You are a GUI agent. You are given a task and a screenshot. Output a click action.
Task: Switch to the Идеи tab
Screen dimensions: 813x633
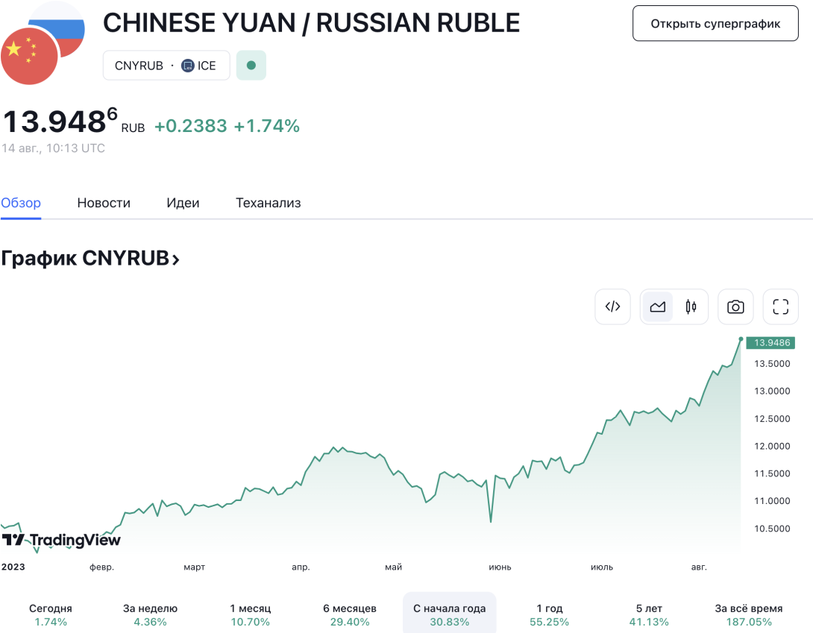183,203
